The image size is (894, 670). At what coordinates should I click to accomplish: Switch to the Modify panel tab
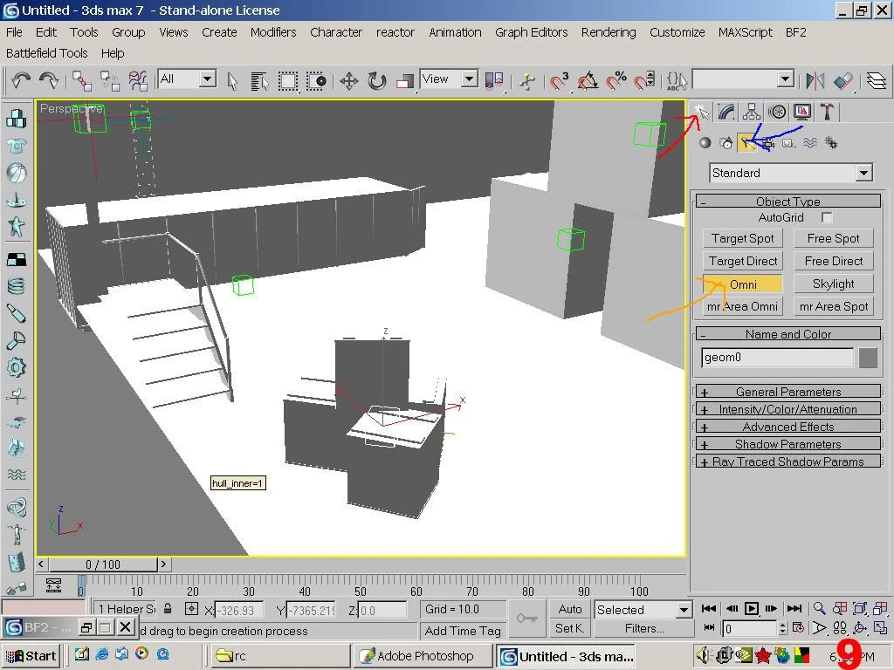click(x=726, y=112)
